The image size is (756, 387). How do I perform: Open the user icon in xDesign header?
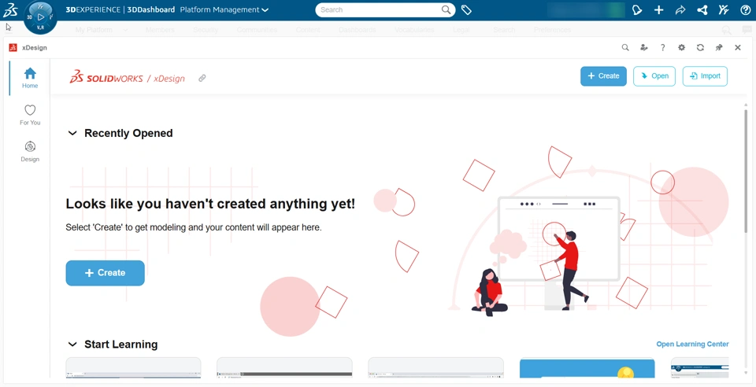coord(643,48)
